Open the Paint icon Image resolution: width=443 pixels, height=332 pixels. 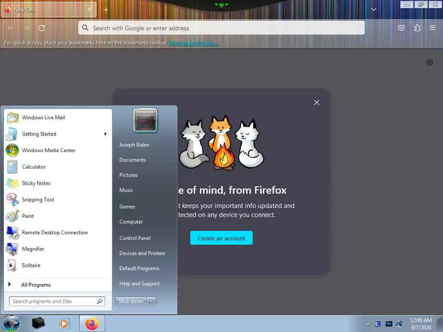pyautogui.click(x=13, y=216)
